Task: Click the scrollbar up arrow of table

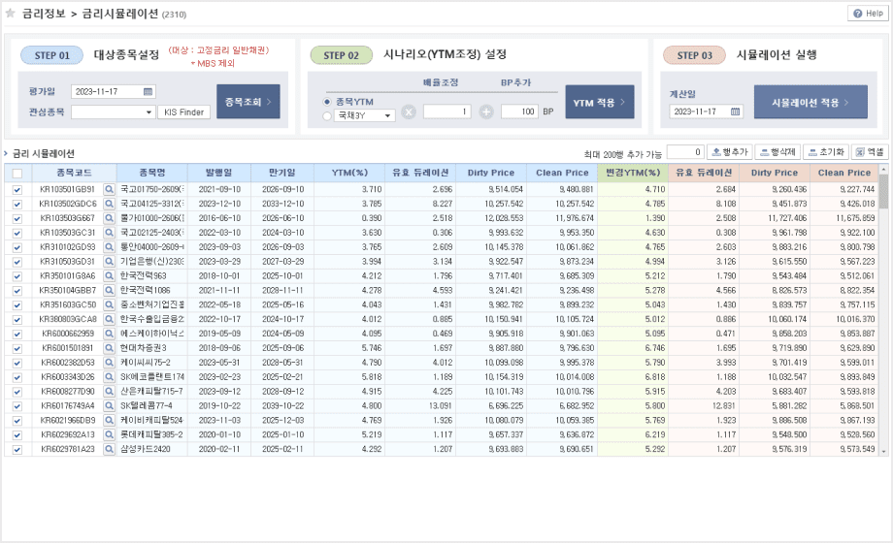Action: pos(883,169)
